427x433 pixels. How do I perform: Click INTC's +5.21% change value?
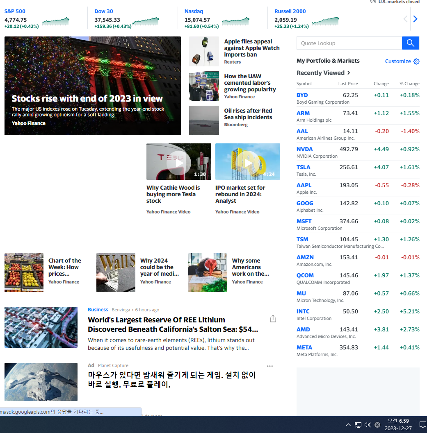pos(410,311)
